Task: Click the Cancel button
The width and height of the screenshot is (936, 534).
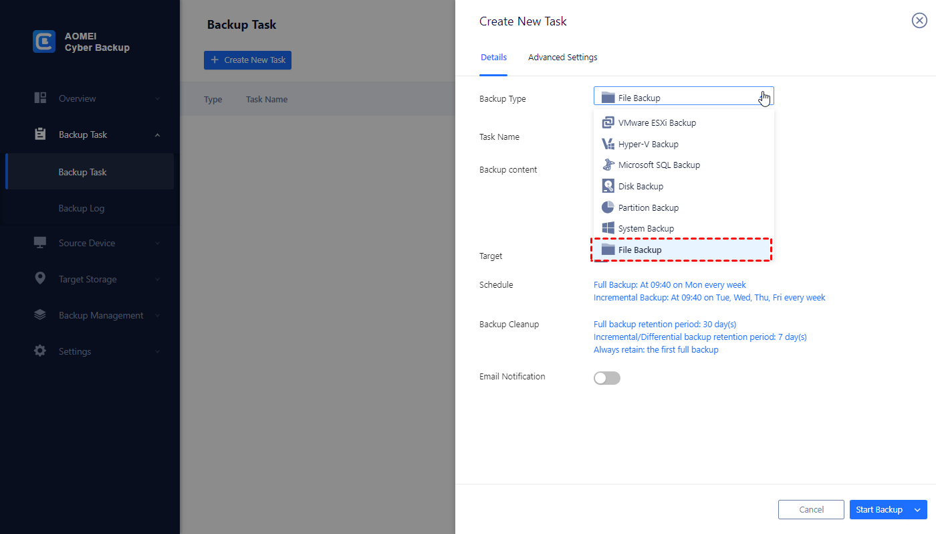Action: tap(812, 510)
